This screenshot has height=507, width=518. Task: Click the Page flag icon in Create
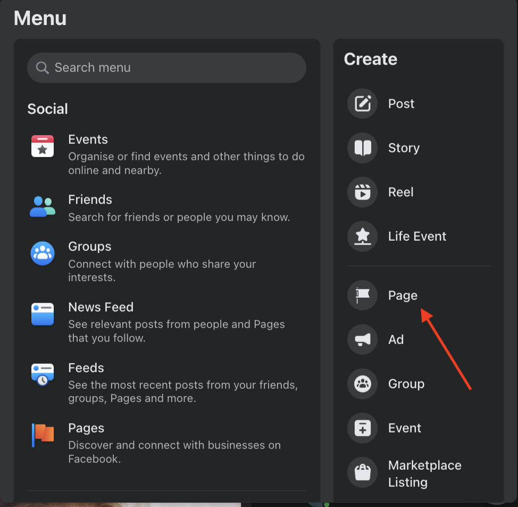click(362, 296)
